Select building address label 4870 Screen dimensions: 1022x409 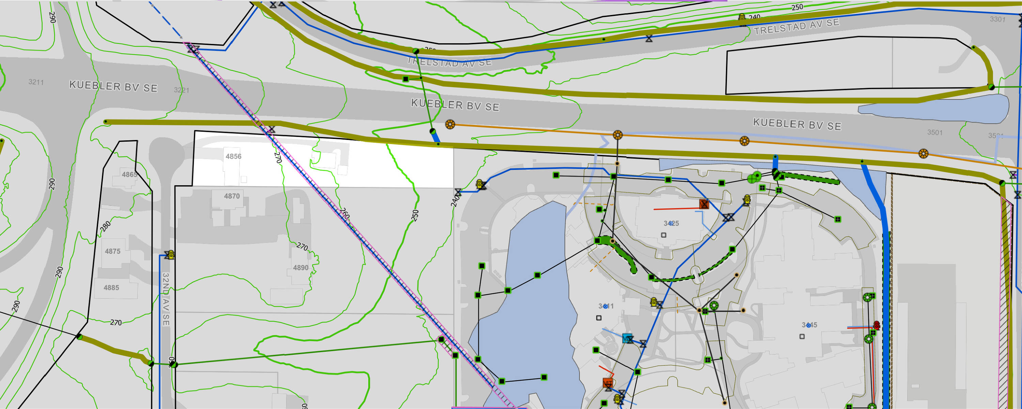point(232,196)
